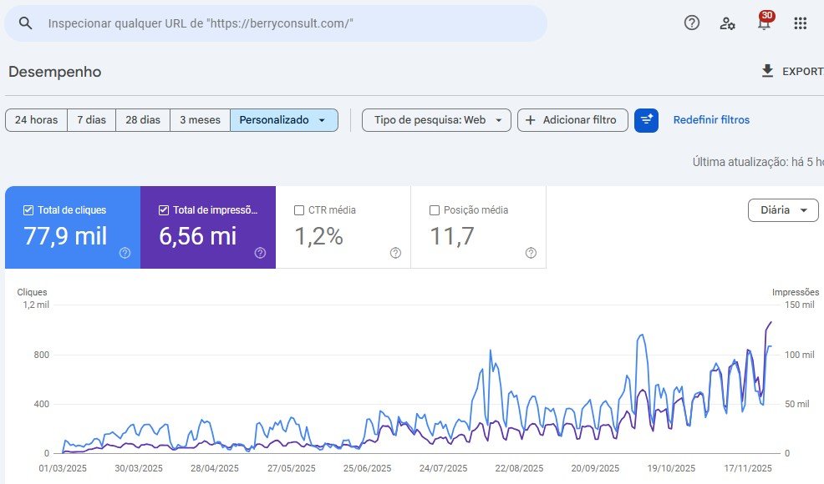Viewport: 824px width, 484px height.
Task: Uncheck the Total de cliques checkbox
Action: pos(28,210)
